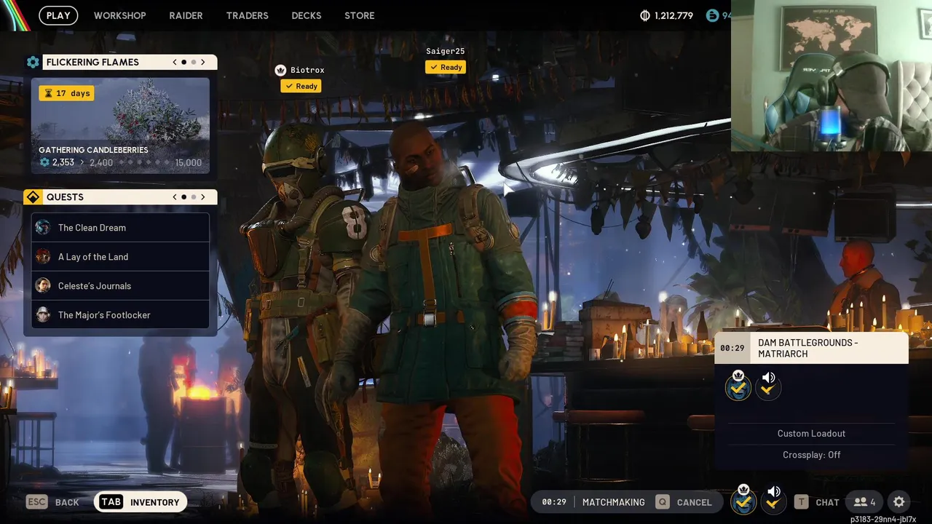932x524 pixels.
Task: Select first Flickering Flames page dot
Action: 183,62
